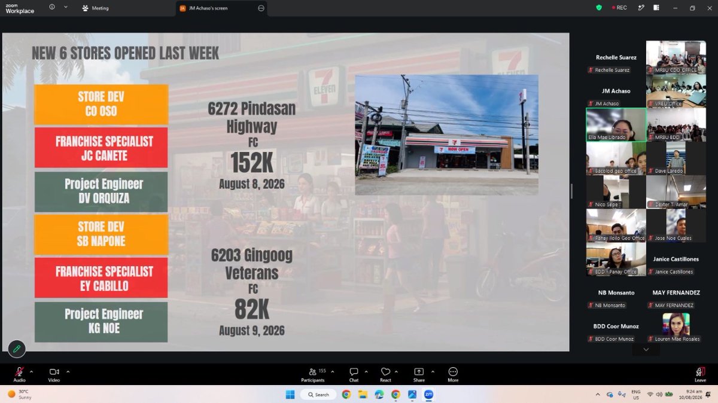Open the Windows Start menu
The height and width of the screenshot is (403, 718).
click(x=290, y=395)
